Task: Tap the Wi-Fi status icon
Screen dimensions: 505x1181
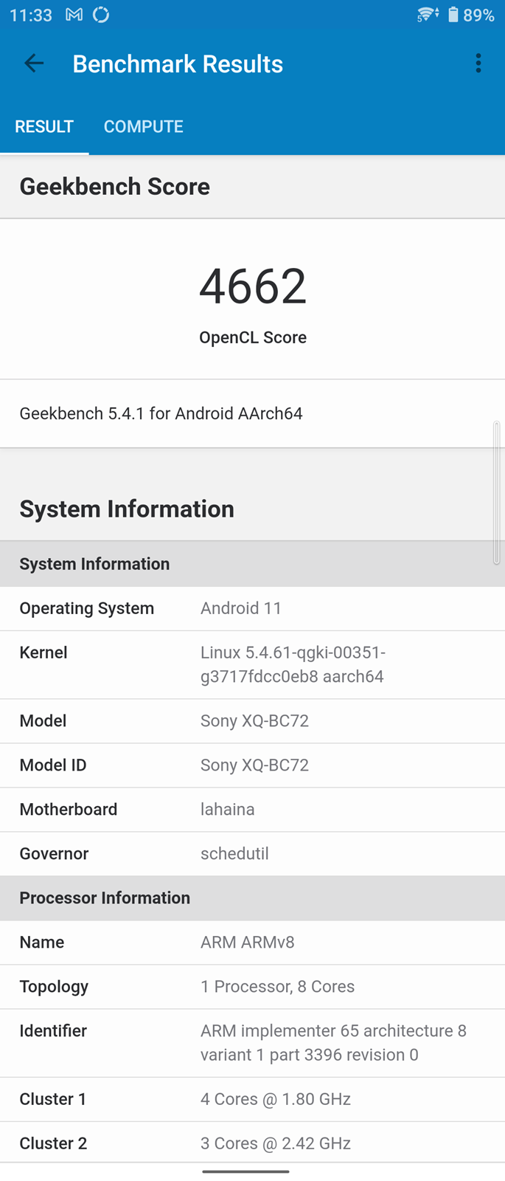Action: point(427,15)
